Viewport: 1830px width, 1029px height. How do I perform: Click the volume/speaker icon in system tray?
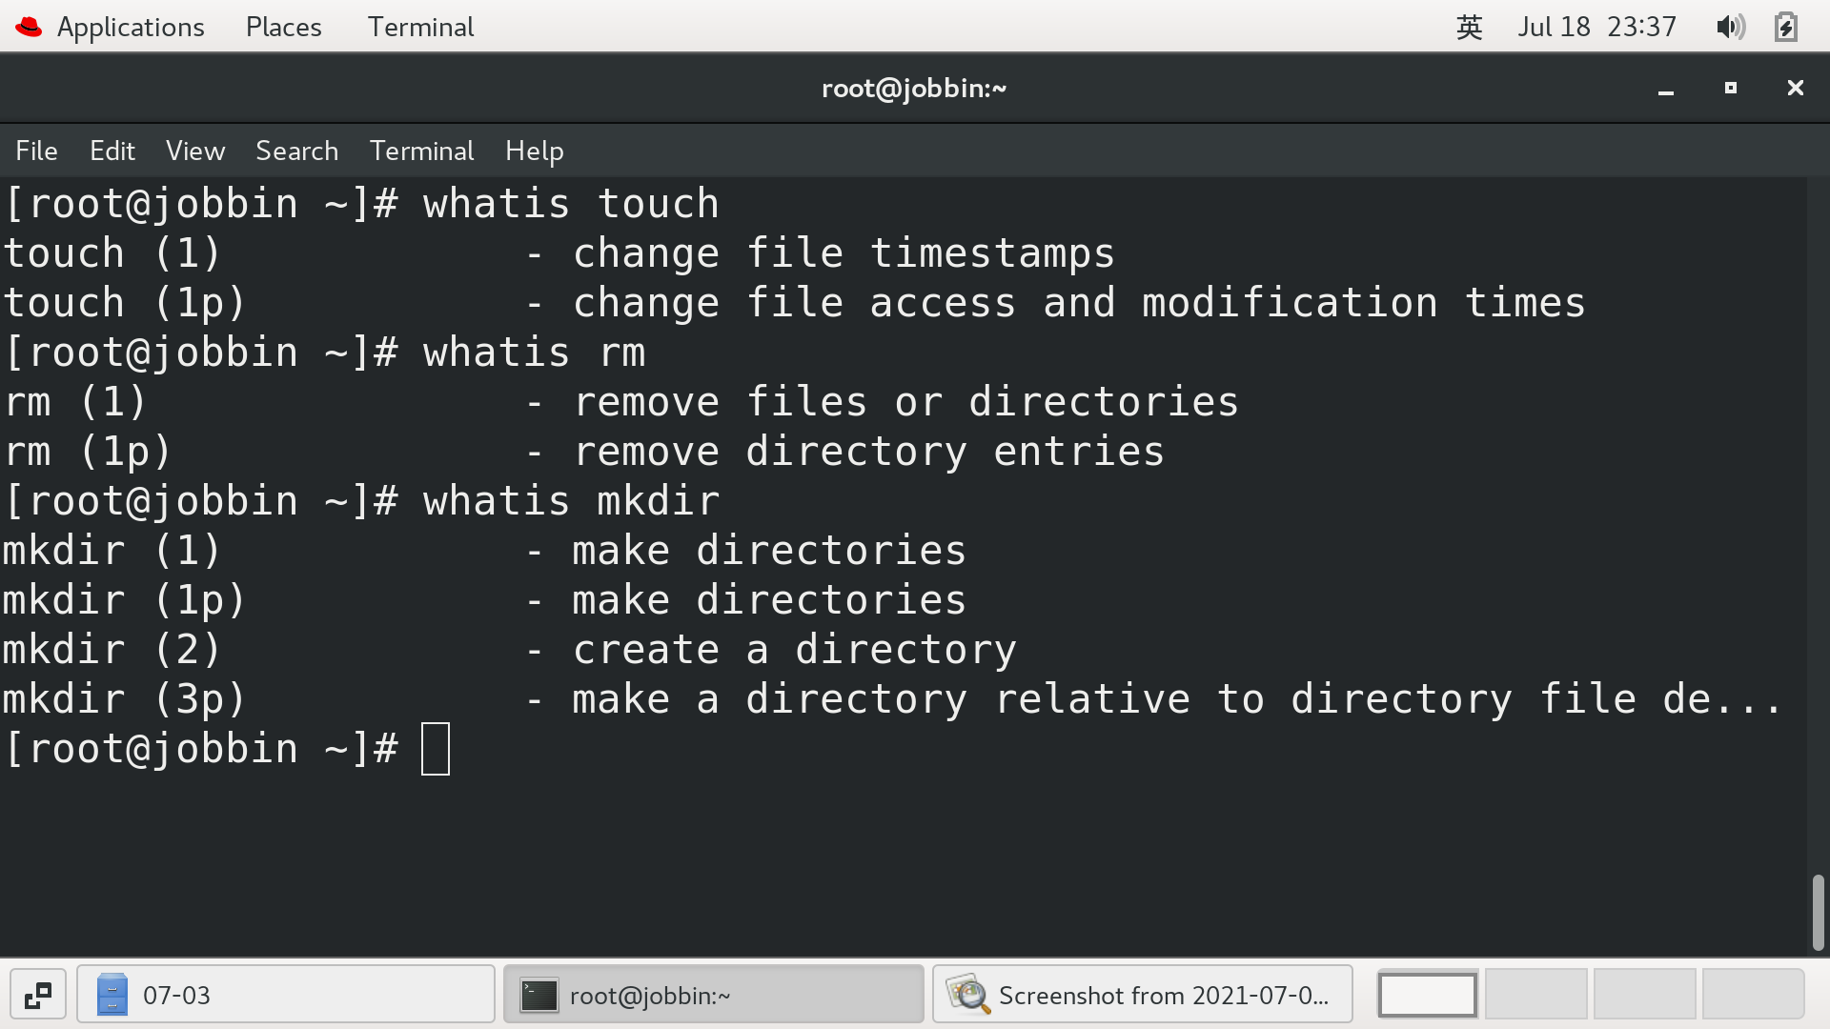[1731, 25]
